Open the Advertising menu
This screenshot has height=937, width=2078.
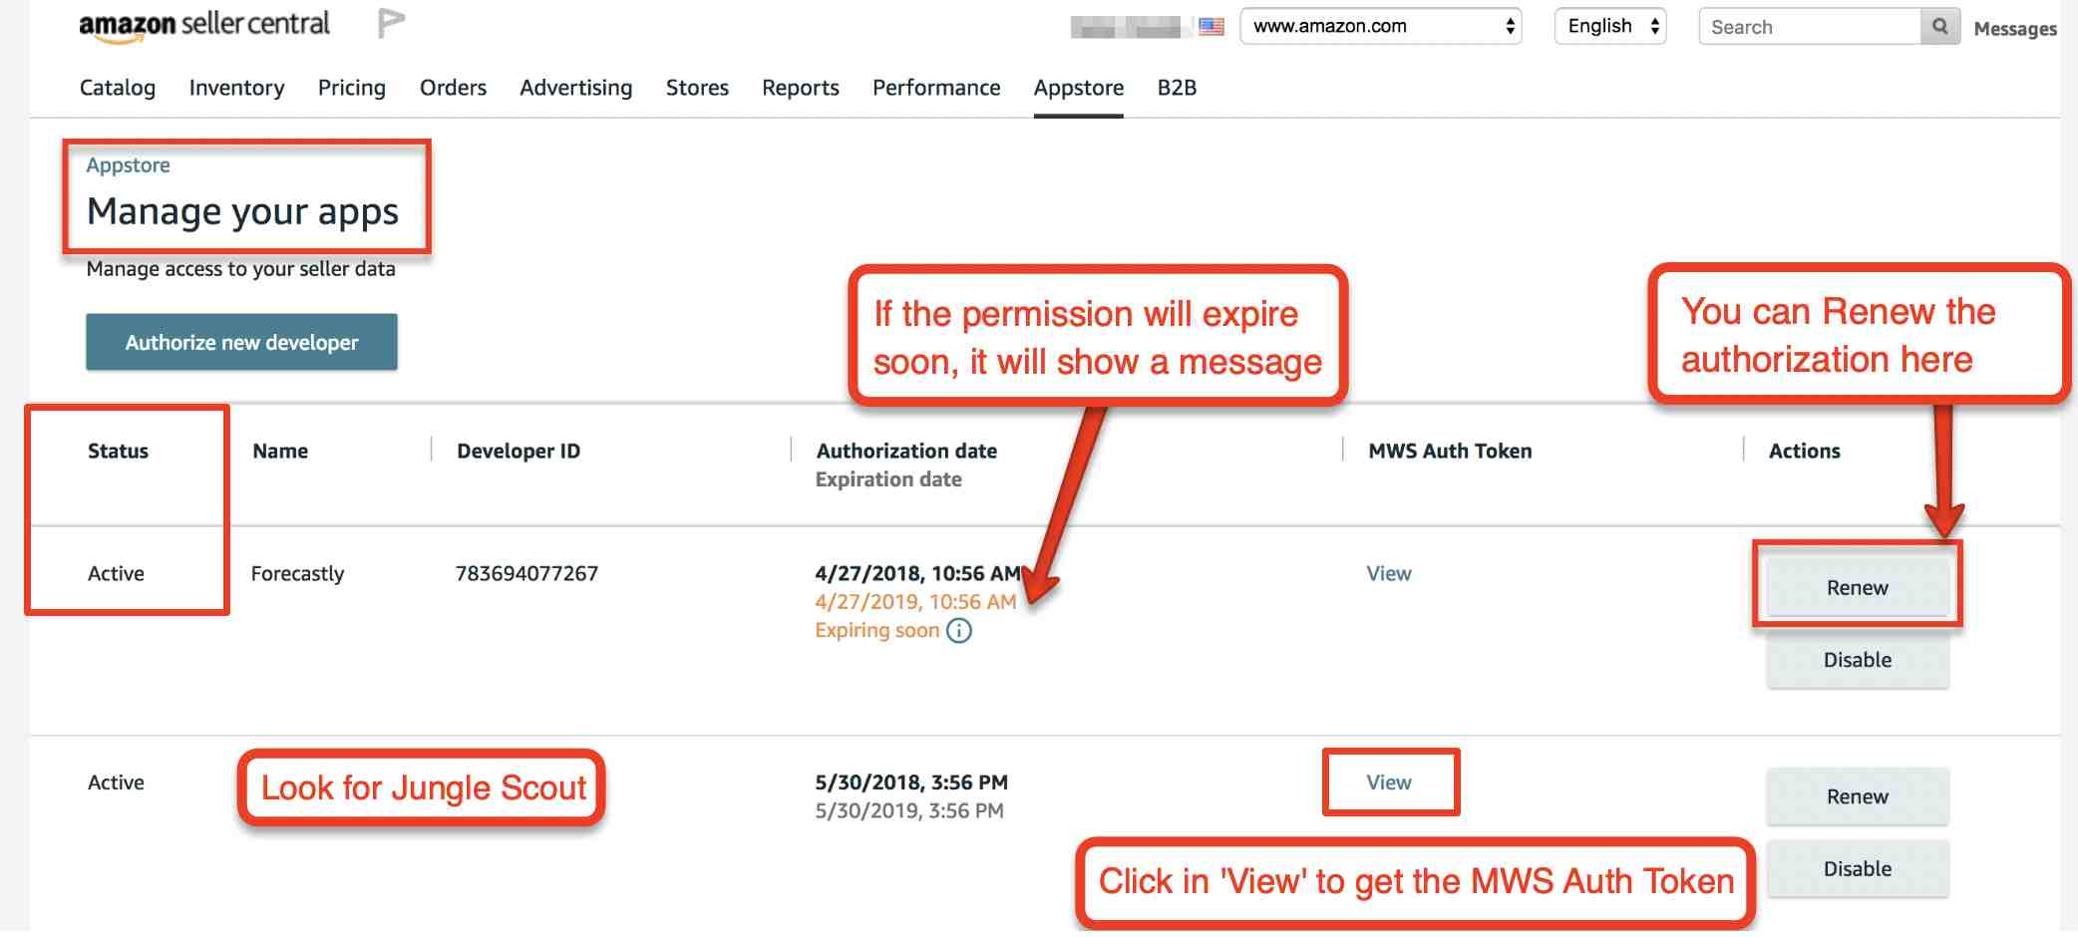576,88
